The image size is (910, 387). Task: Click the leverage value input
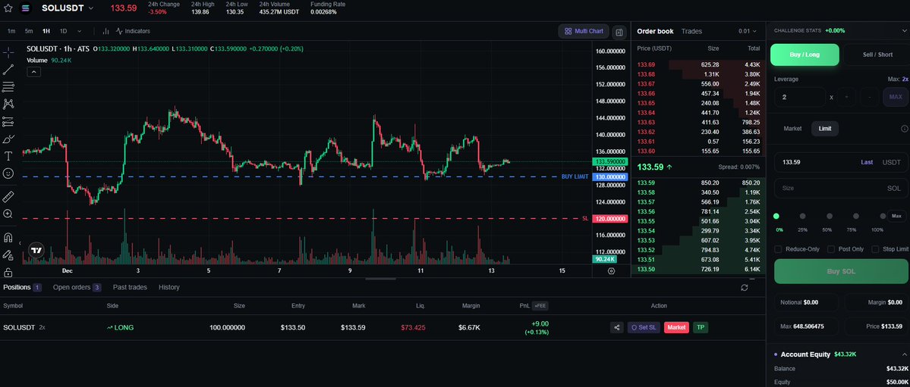(800, 97)
